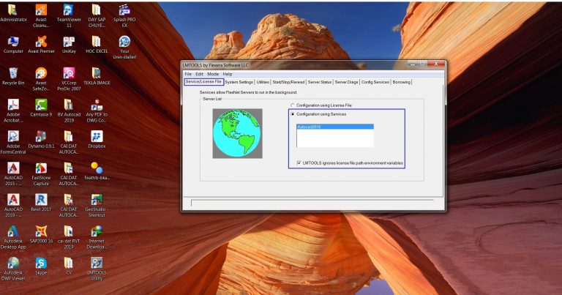Close the LMTOOLS window
Viewport: 562px width, 295px height.
click(436, 64)
